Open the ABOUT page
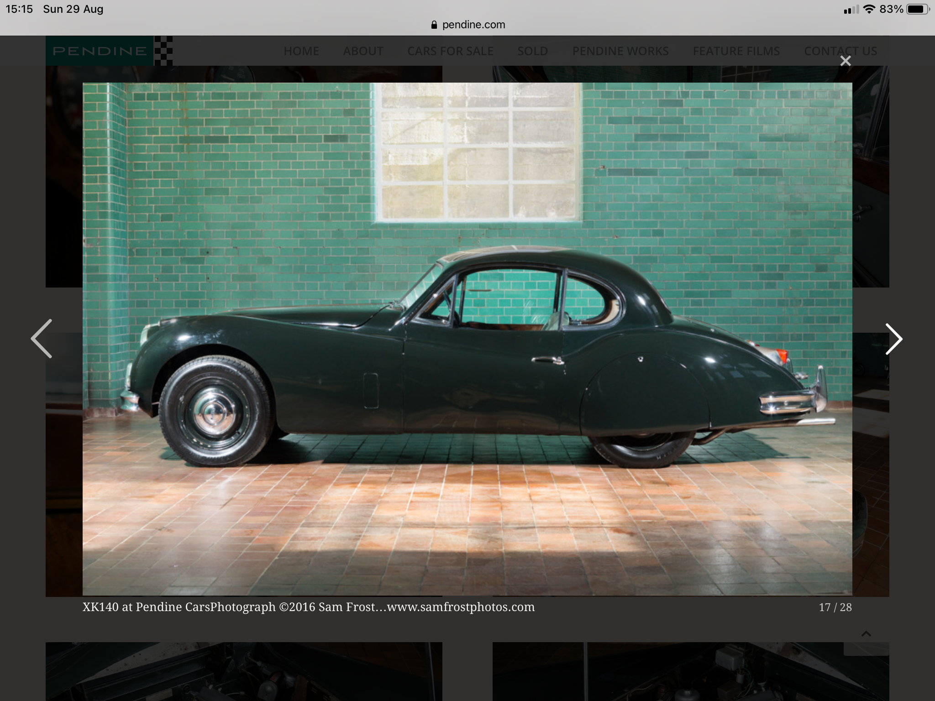This screenshot has height=701, width=935. (363, 51)
